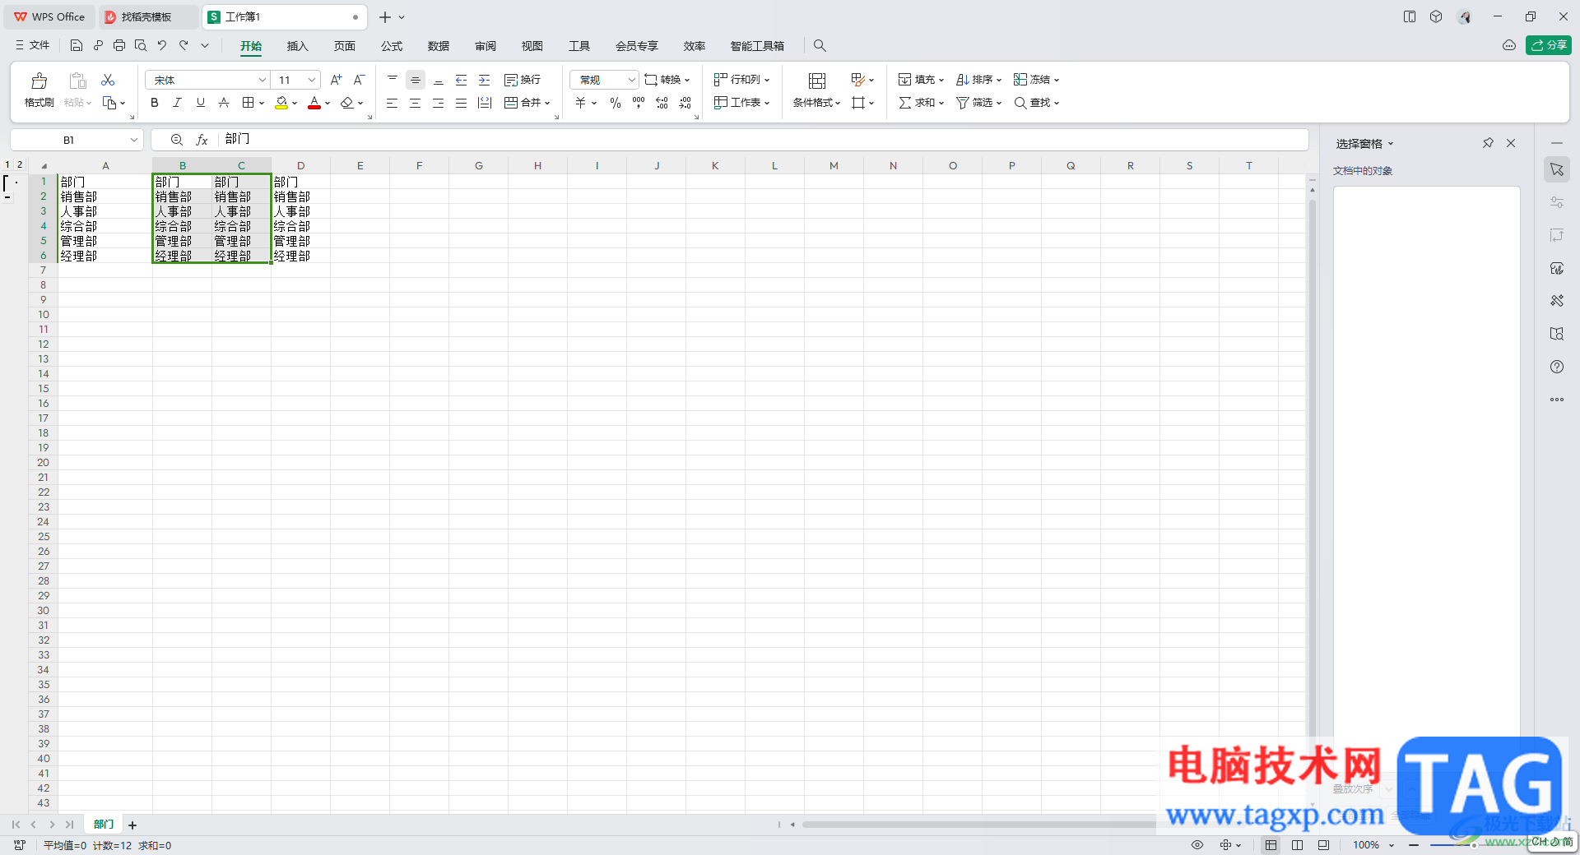Click the distributed alignment icon
Image resolution: width=1580 pixels, height=855 pixels.
click(485, 103)
